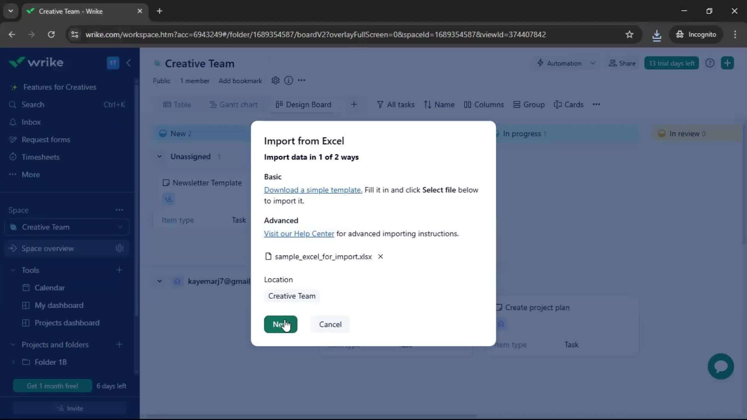Collapse the kayemarj7@gmail group
This screenshot has height=420, width=747.
click(x=160, y=281)
